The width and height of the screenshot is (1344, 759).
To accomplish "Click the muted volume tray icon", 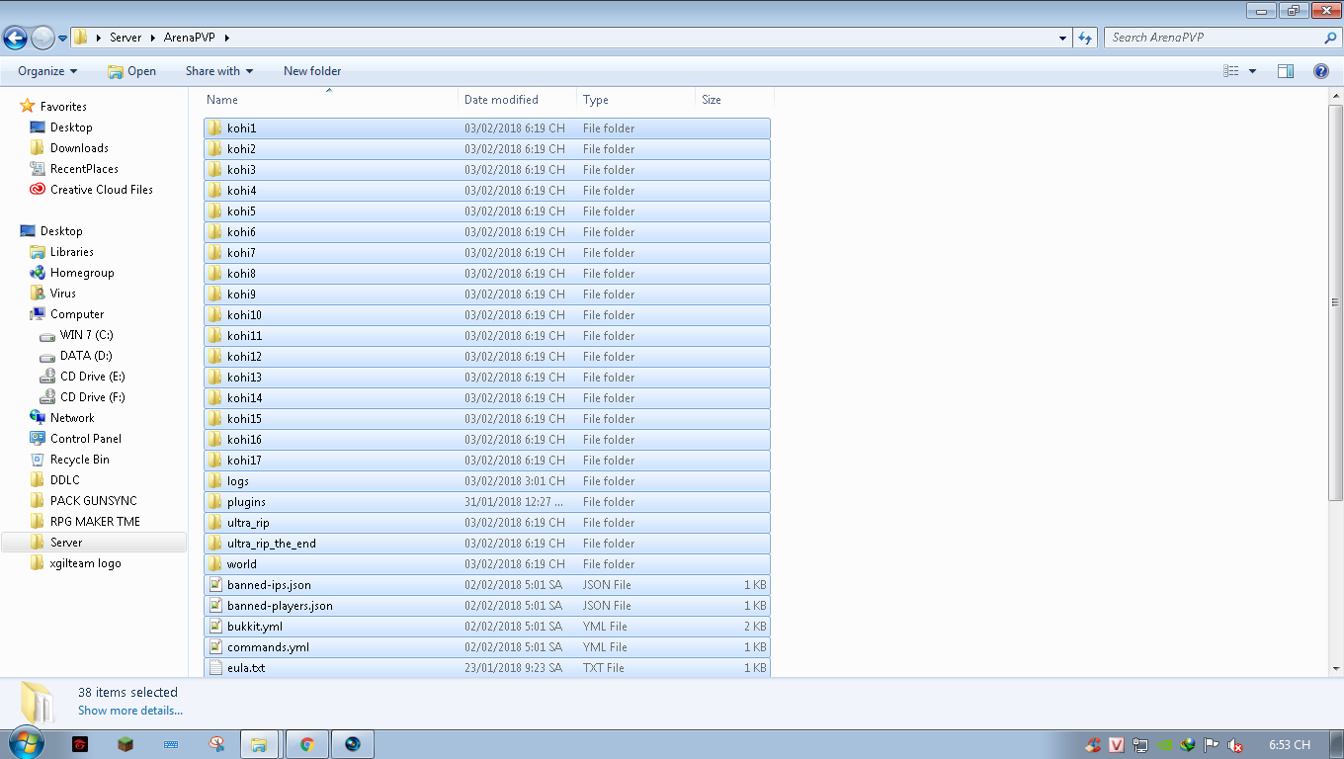I will pos(1235,745).
